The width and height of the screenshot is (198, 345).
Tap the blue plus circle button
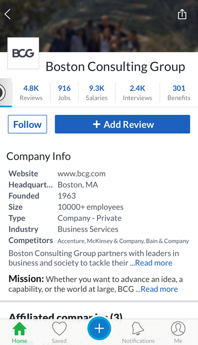pyautogui.click(x=99, y=328)
